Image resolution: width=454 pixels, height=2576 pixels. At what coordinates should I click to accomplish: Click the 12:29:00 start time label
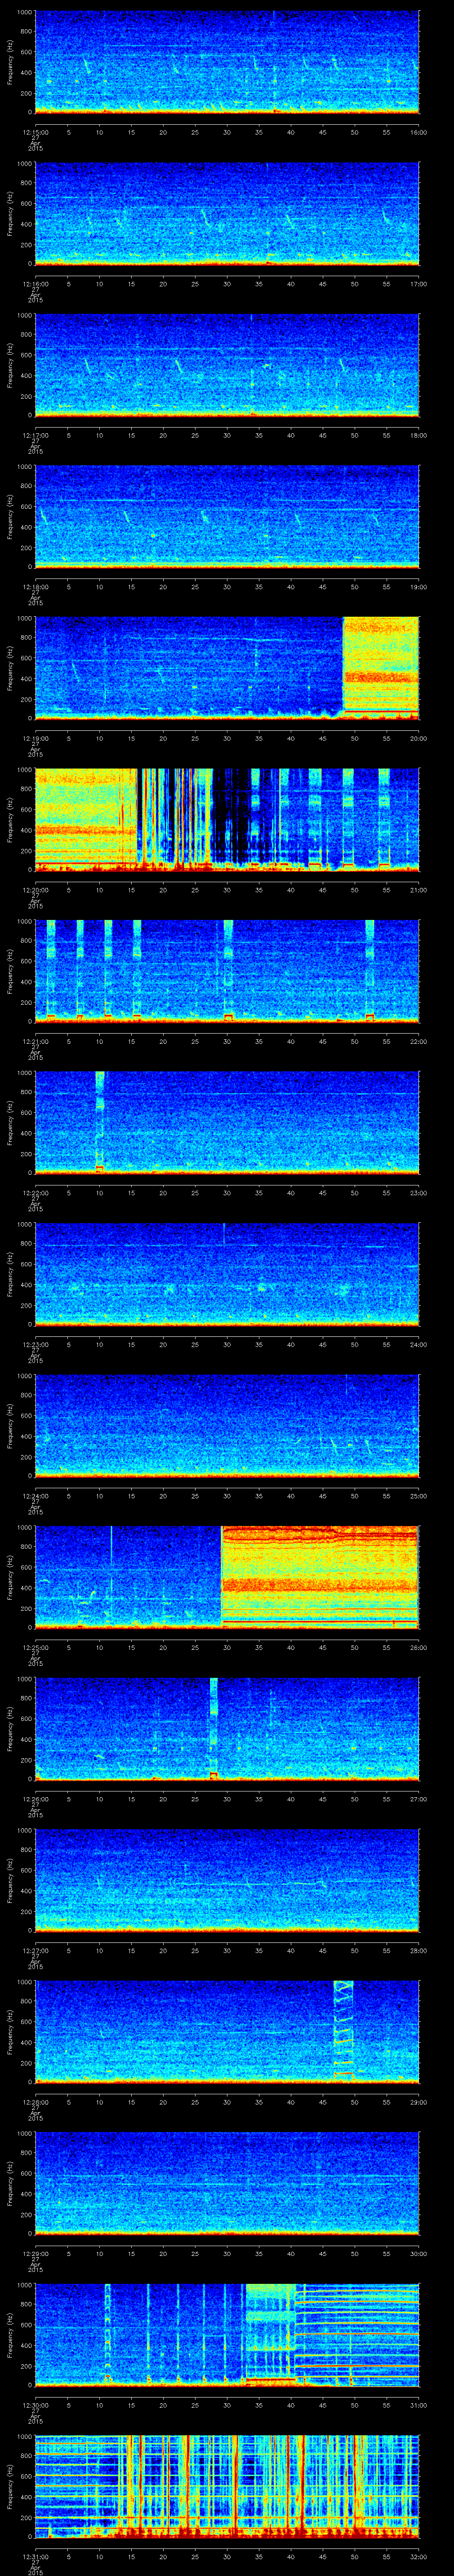click(x=35, y=2253)
